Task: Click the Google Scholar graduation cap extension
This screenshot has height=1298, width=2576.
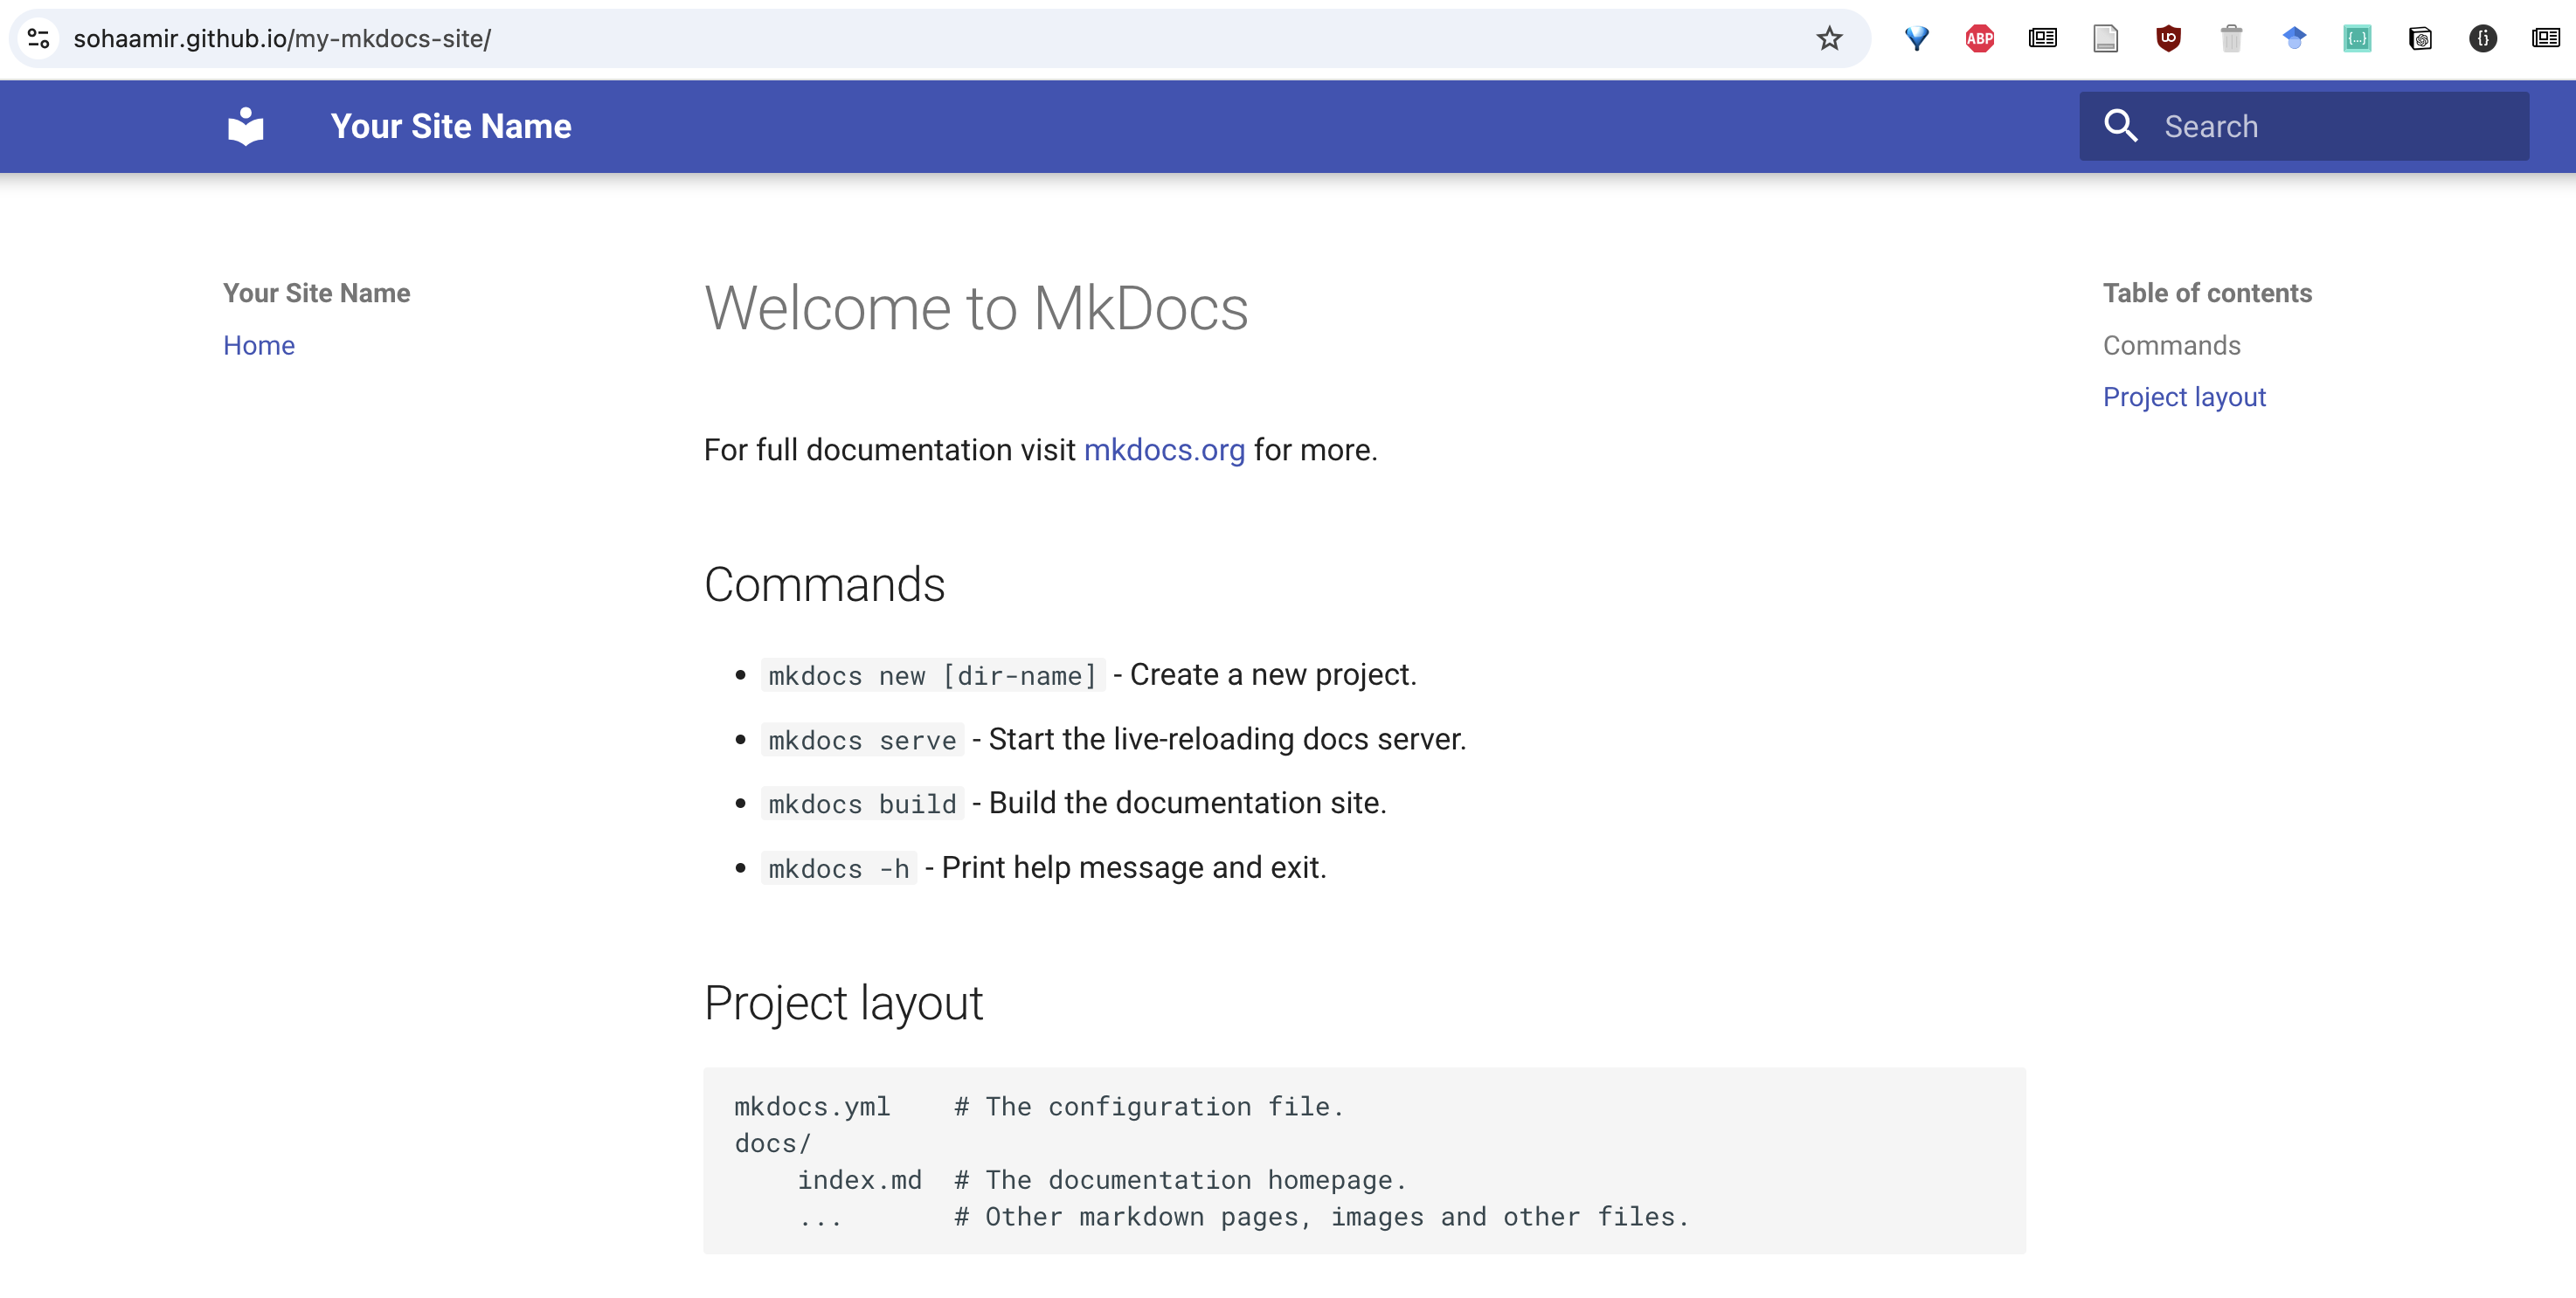Action: [2294, 39]
